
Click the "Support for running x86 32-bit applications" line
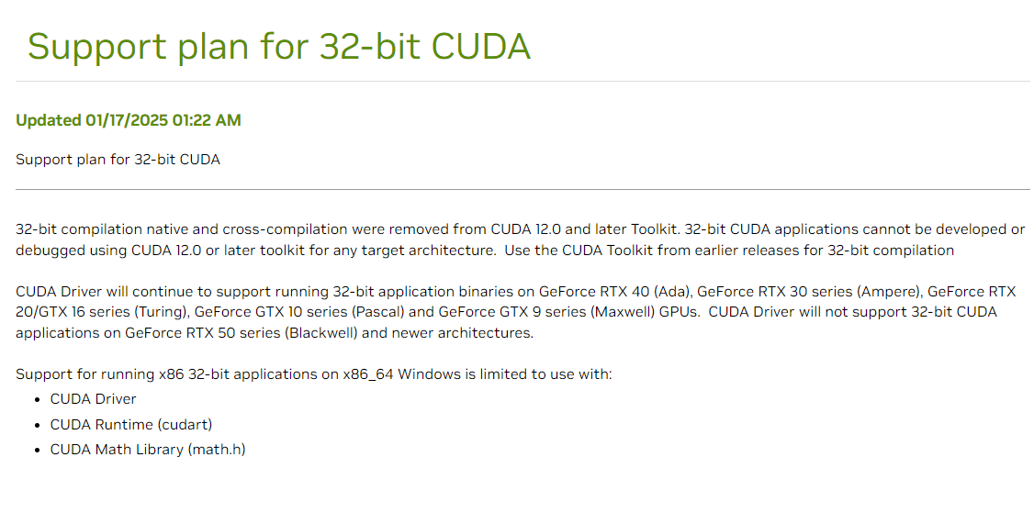pos(313,374)
